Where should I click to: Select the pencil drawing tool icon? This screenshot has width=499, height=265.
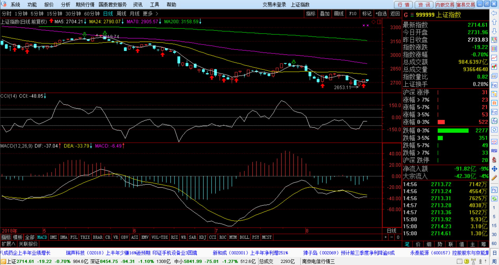point(494,178)
